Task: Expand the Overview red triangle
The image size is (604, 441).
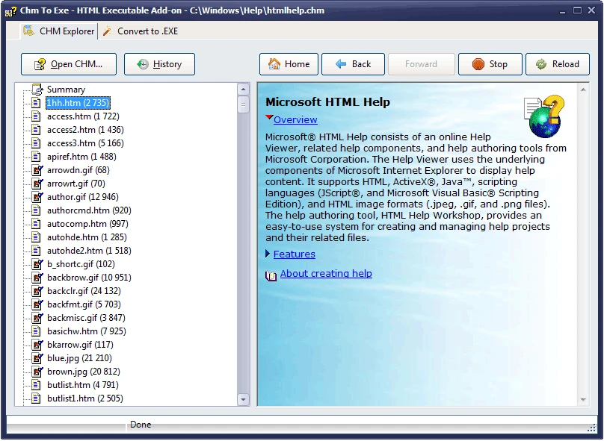Action: click(x=269, y=119)
